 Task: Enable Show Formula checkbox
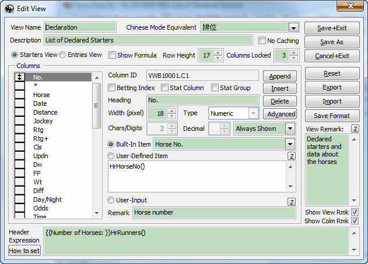click(112, 55)
